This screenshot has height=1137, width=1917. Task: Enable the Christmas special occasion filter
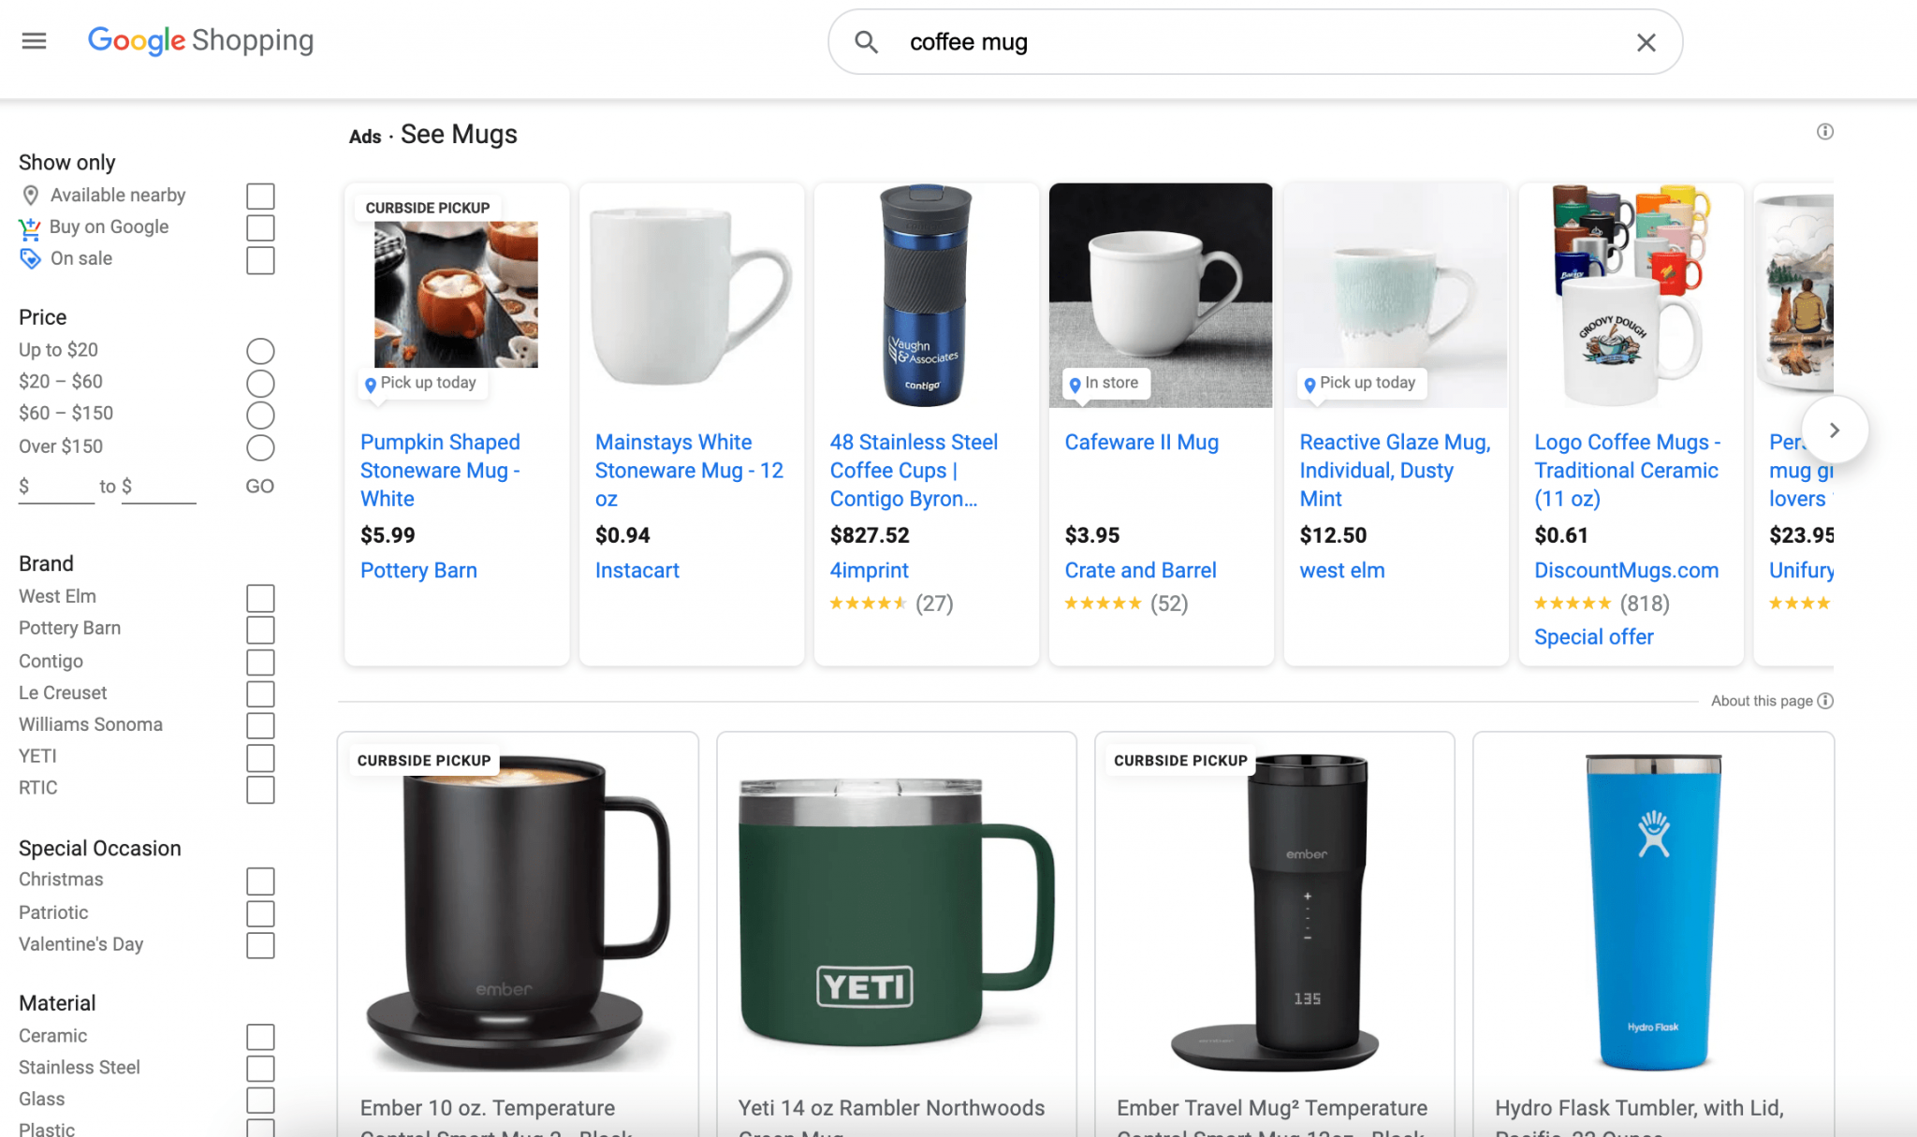(x=260, y=881)
